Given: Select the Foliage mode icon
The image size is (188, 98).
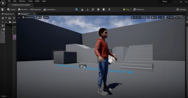Looking at the screenshot, I should click(88, 10).
